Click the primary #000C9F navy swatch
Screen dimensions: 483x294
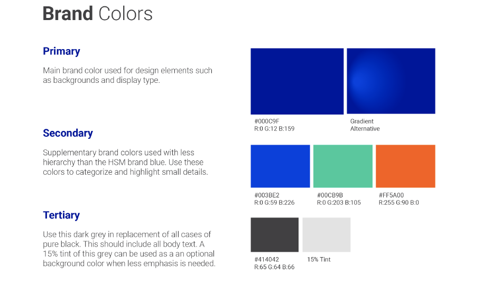pos(297,81)
